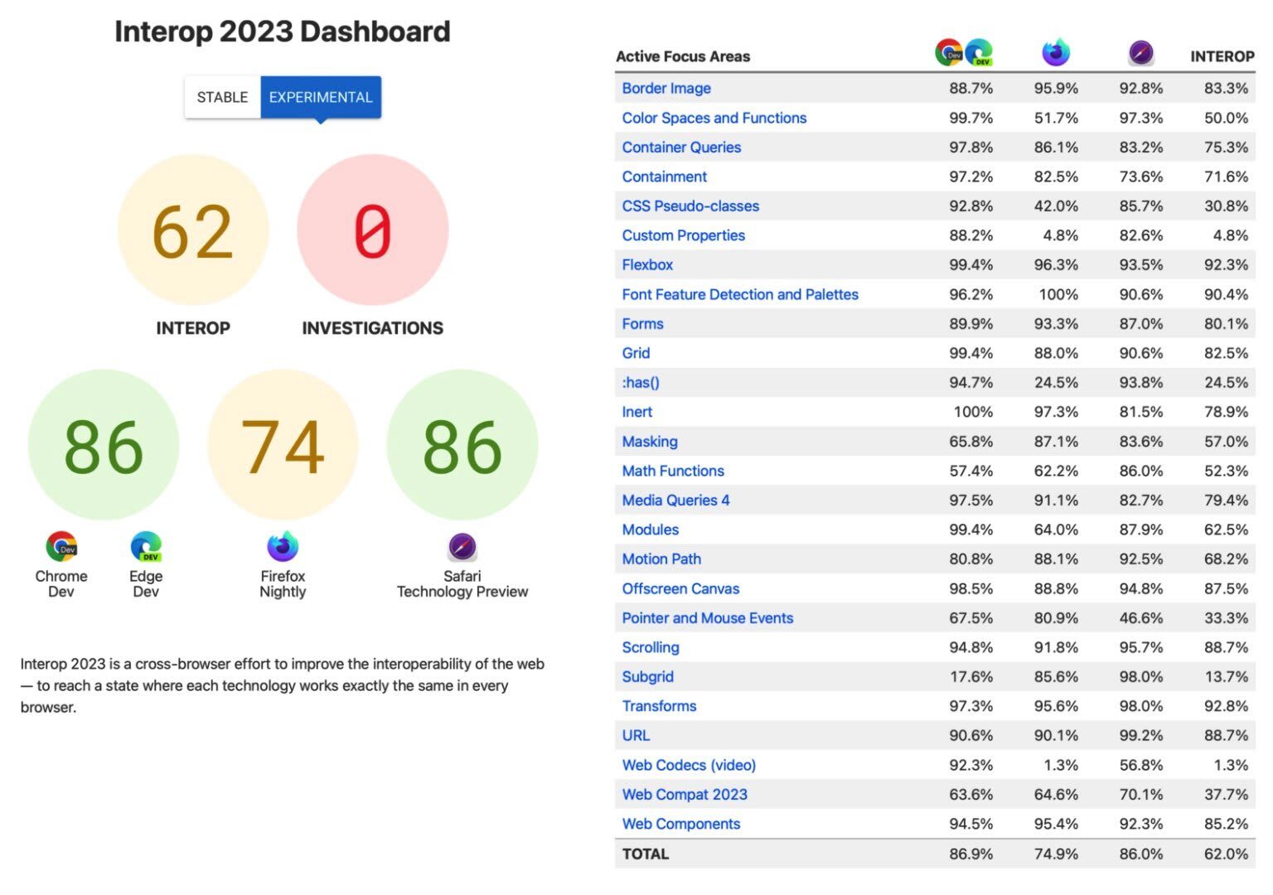The image size is (1273, 895).
Task: Click the 74.9% total Firefox value
Action: (x=1056, y=854)
